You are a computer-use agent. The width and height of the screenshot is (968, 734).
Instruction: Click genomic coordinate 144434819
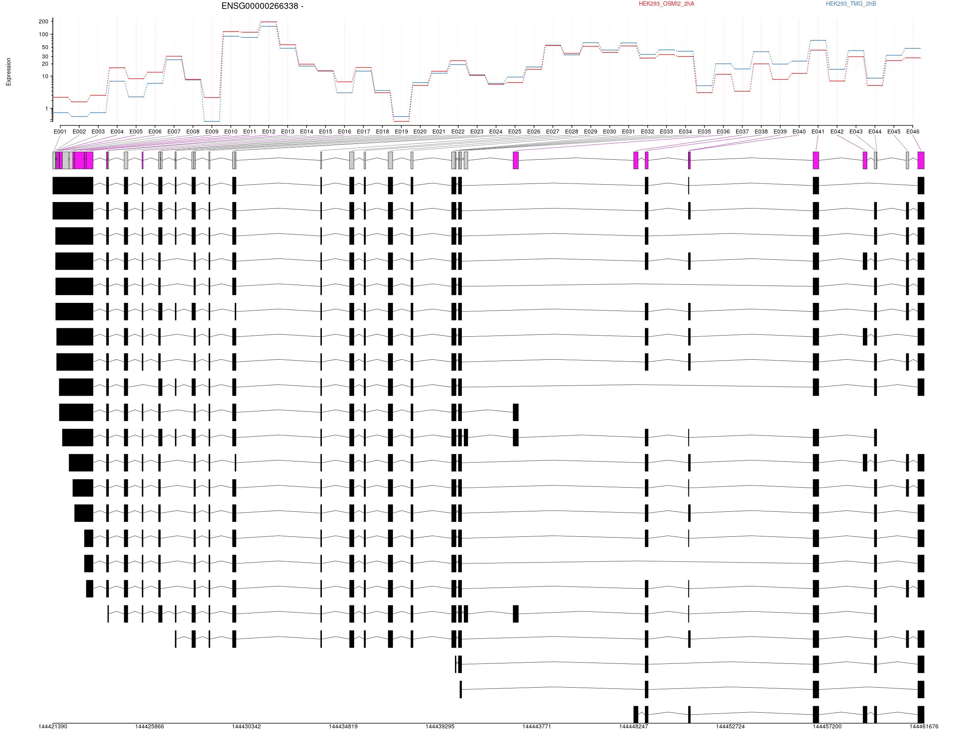[x=343, y=727]
